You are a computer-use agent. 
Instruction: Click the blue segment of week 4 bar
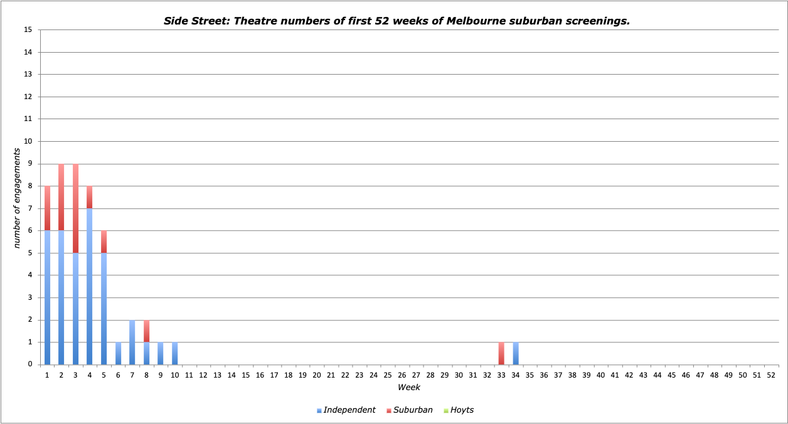coord(90,286)
